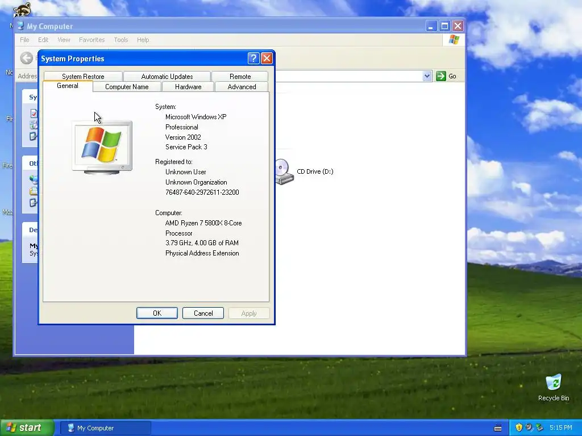Click the "Service Pack 3" text

click(x=186, y=147)
